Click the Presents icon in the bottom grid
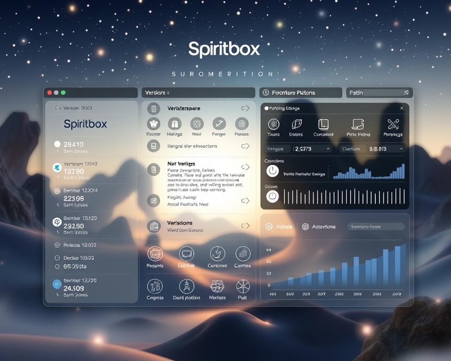451x361 pixels. pos(155,254)
